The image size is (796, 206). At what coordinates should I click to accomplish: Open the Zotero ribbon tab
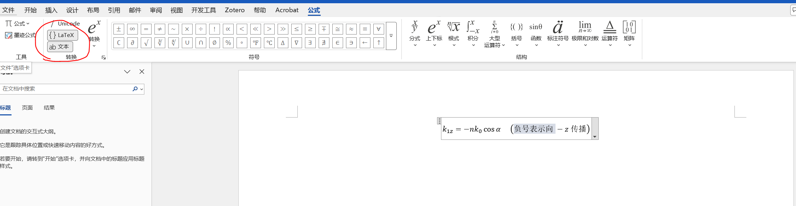(x=235, y=10)
